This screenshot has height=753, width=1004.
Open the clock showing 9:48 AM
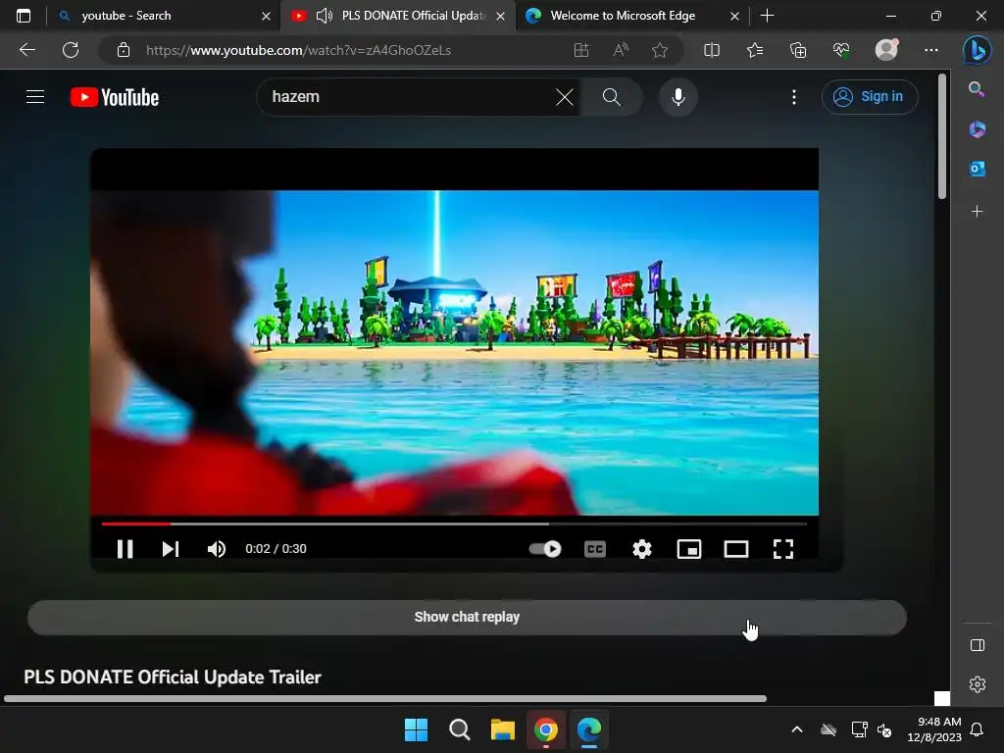pyautogui.click(x=934, y=729)
